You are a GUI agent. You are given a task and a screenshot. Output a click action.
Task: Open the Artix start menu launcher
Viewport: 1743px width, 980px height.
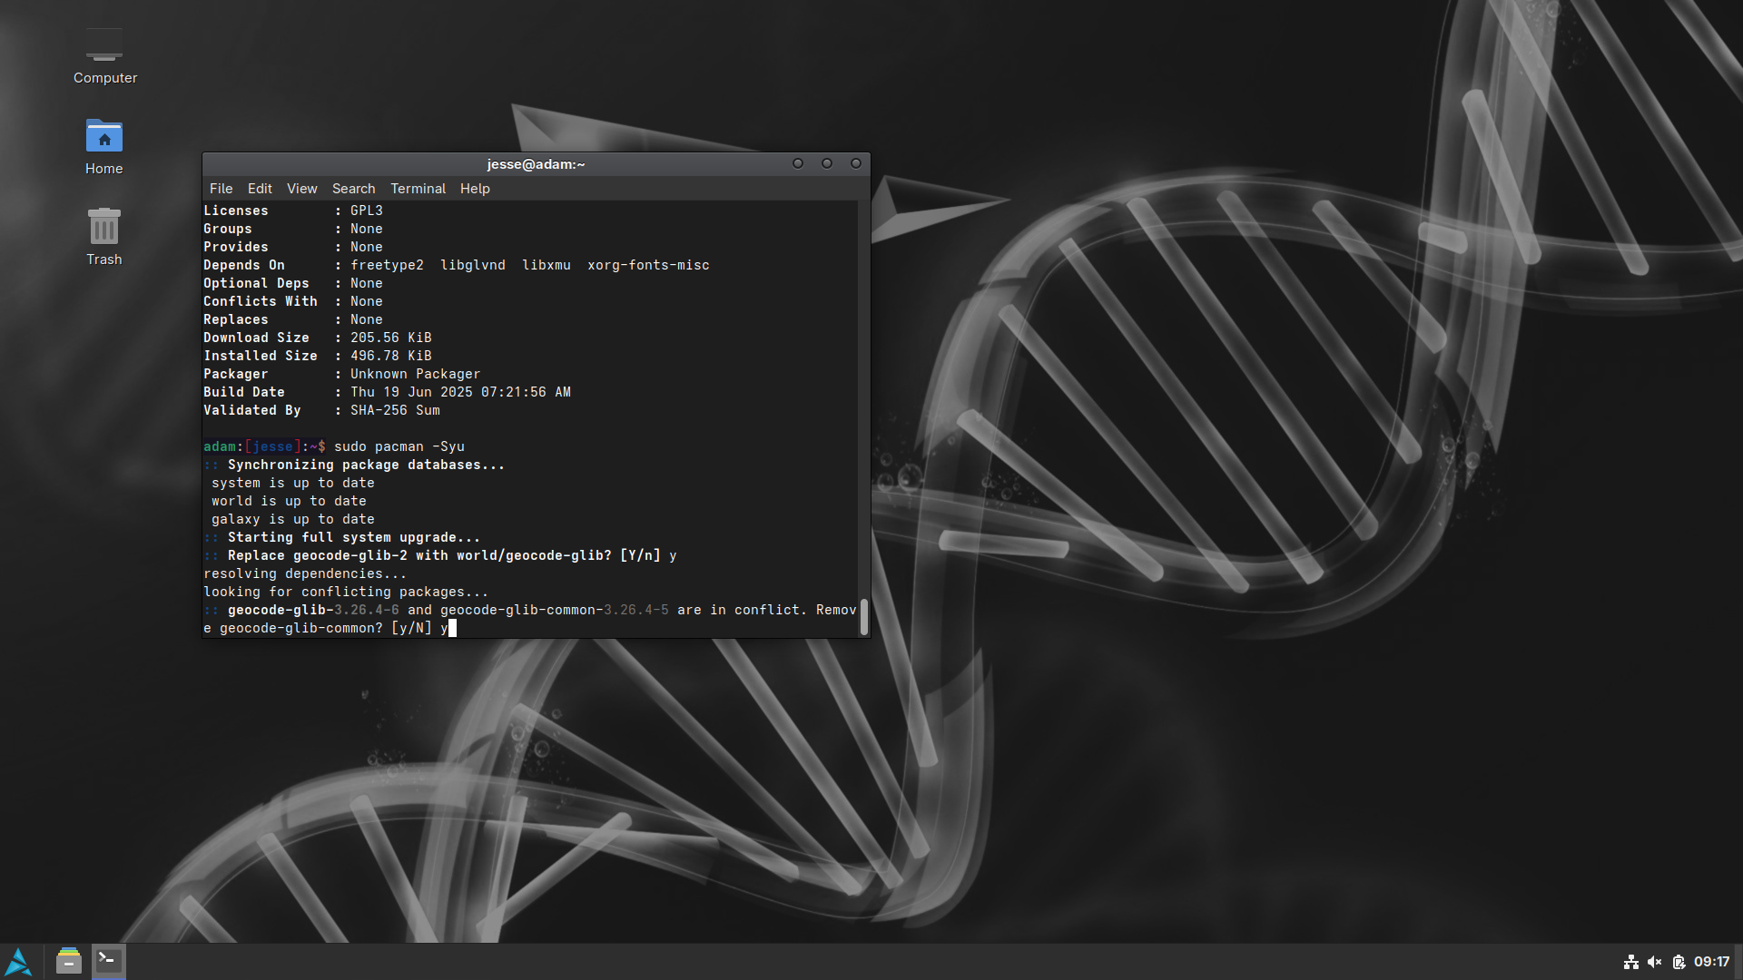pos(18,961)
